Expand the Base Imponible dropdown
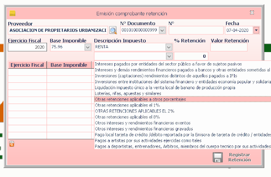Image resolution: width=271 pixels, height=177 pixels. coord(88,47)
